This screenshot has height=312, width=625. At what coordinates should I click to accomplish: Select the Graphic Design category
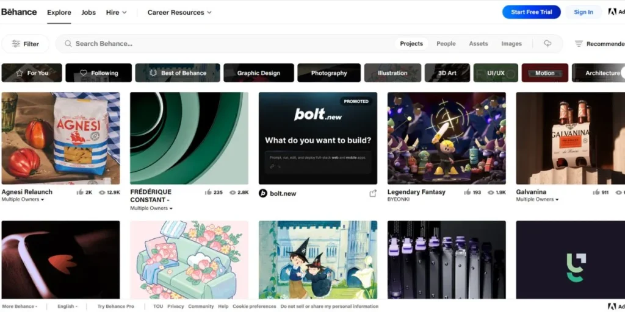click(x=259, y=73)
